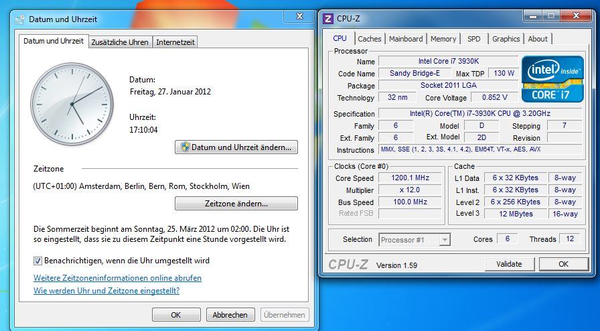Click the Level 2 cache value 6 x 256 KBytes
The width and height of the screenshot is (600, 331).
516,202
